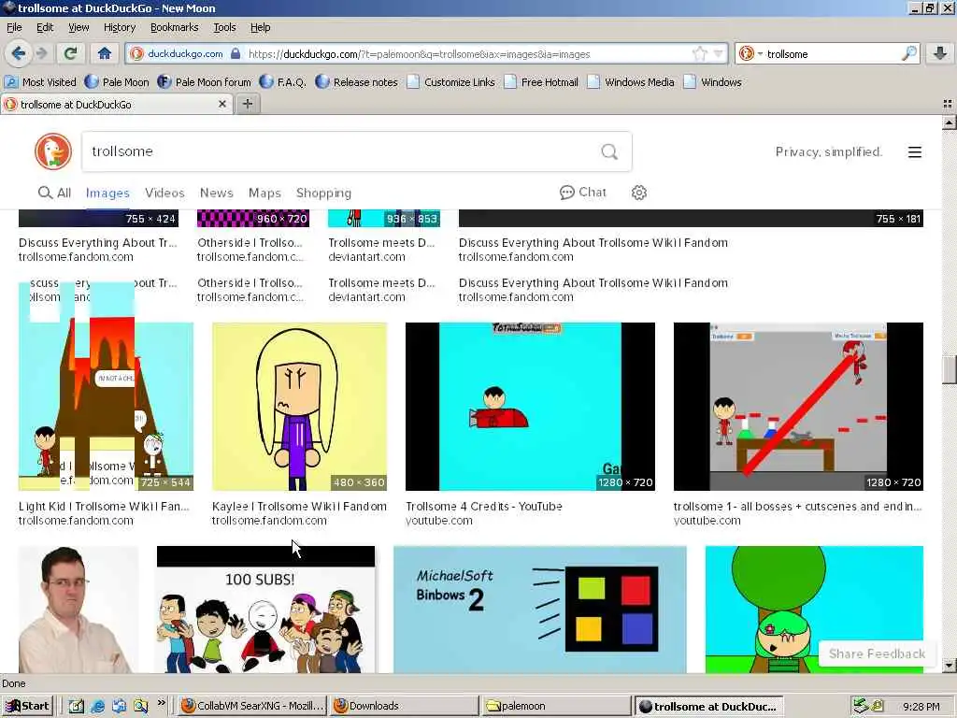Open the MichaelSoft Binbows 2 thumbnail
Viewport: 957px width, 718px height.
point(539,610)
